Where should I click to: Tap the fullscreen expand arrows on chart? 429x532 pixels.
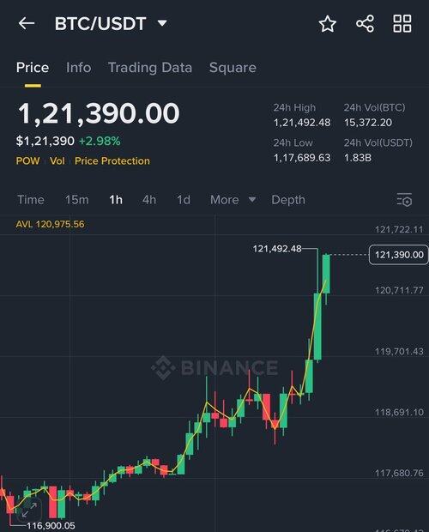[29, 510]
